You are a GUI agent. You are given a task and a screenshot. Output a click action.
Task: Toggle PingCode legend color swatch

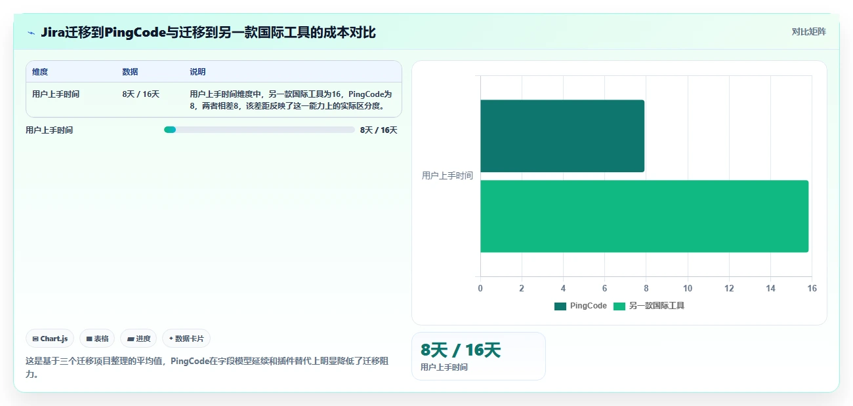coord(560,306)
